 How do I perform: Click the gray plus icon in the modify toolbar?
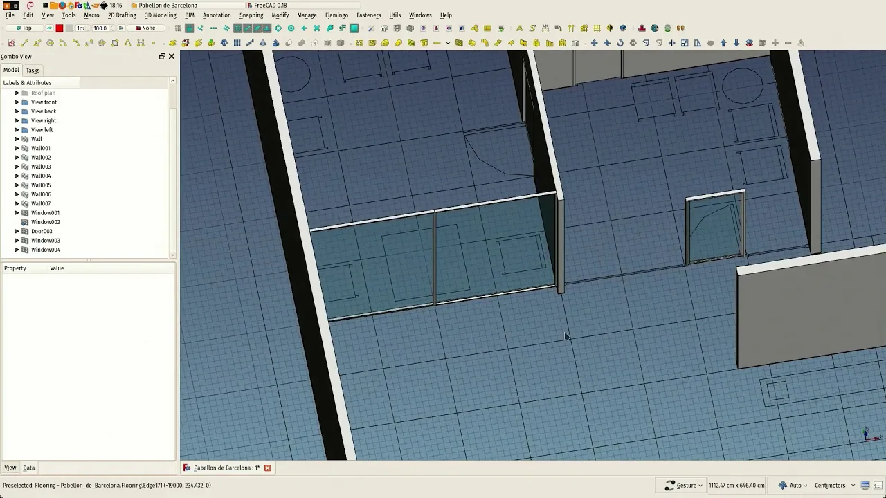coord(775,43)
